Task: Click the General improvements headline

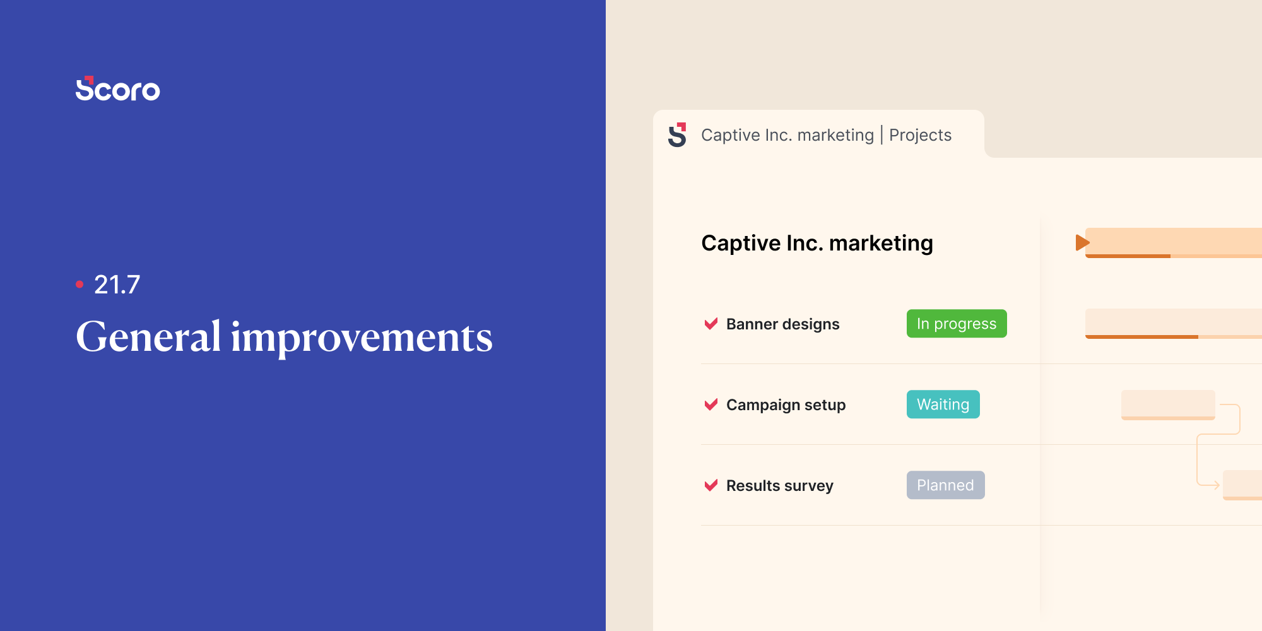Action: [284, 337]
